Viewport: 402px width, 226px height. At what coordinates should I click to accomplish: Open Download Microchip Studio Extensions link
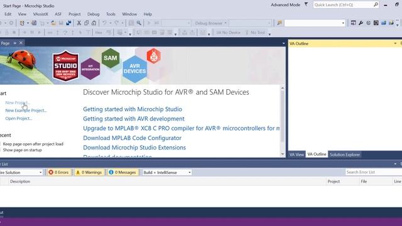click(134, 148)
